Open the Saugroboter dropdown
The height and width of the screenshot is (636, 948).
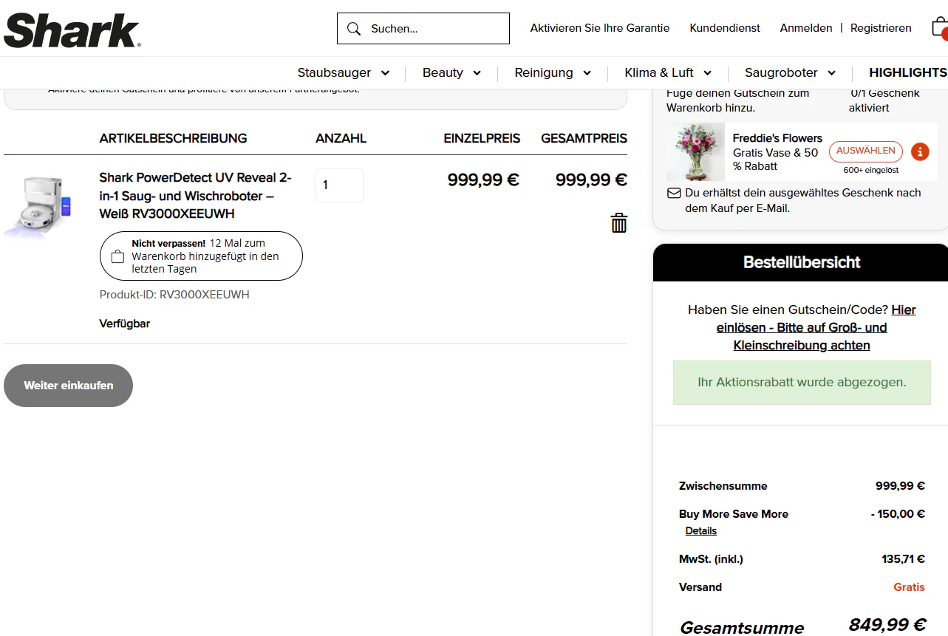[x=790, y=72]
